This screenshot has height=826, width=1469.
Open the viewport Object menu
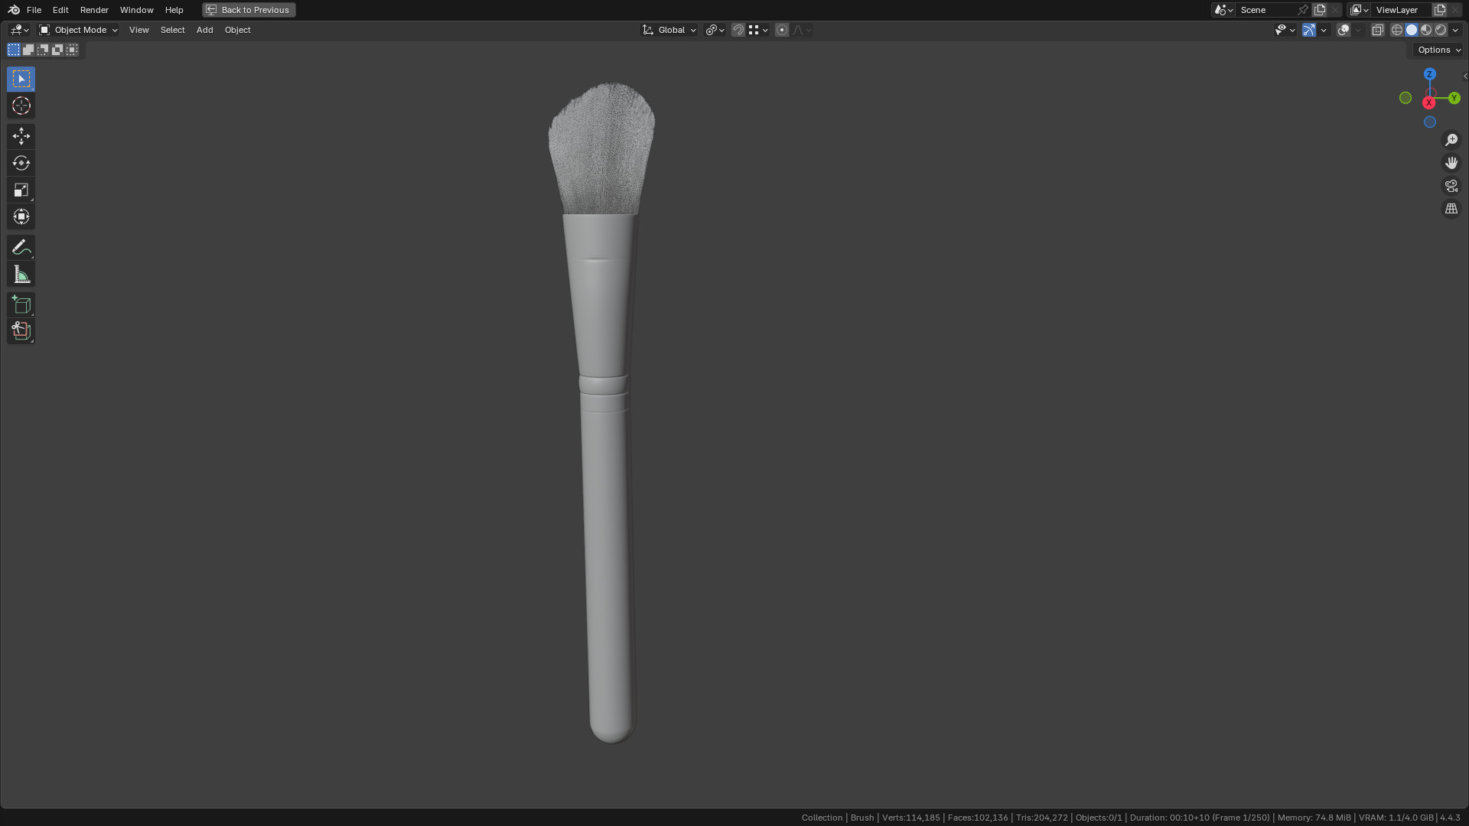pyautogui.click(x=237, y=30)
